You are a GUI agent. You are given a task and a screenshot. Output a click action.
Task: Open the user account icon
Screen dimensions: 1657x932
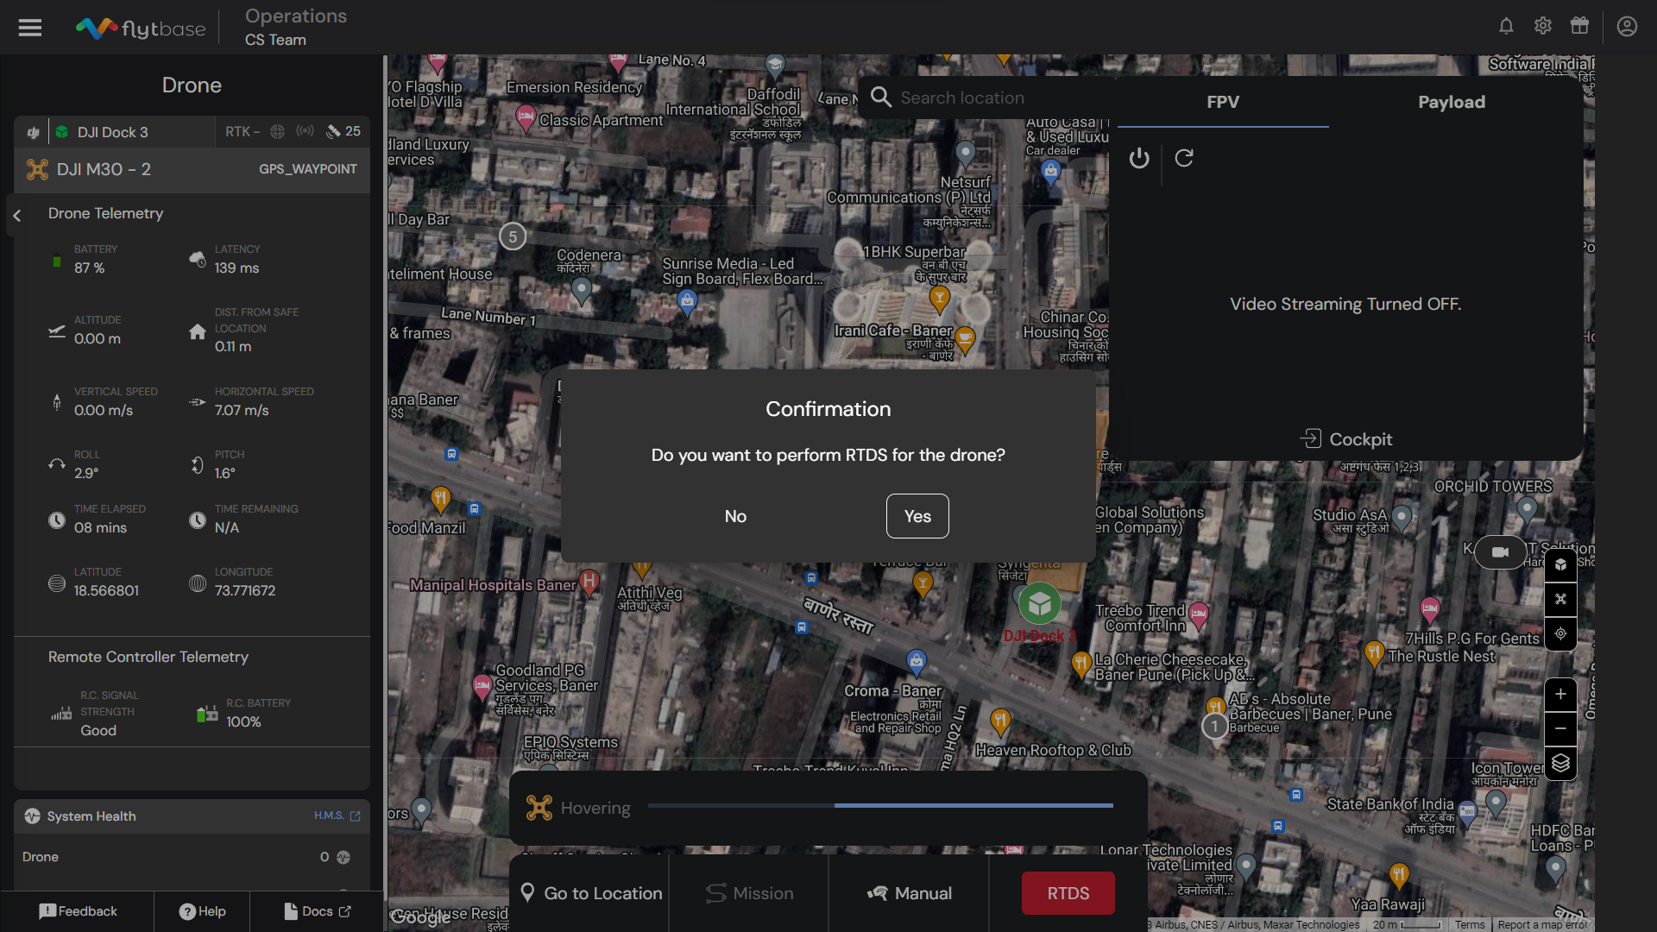point(1627,27)
